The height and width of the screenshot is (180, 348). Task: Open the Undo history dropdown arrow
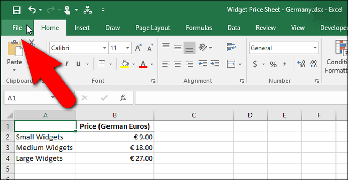(x=40, y=10)
